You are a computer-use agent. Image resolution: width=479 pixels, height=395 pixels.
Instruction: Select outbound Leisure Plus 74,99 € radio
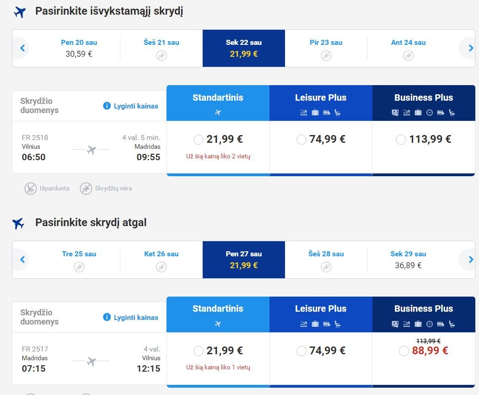click(301, 140)
